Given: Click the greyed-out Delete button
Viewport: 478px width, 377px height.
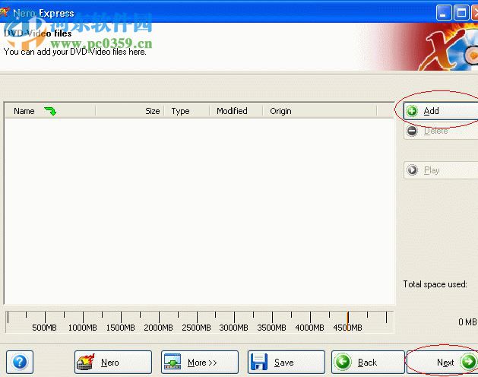Looking at the screenshot, I should [441, 131].
